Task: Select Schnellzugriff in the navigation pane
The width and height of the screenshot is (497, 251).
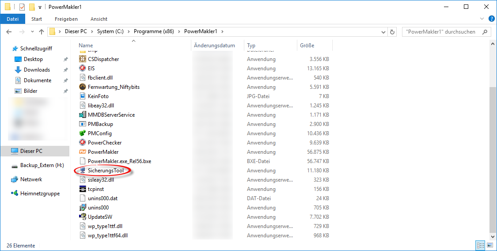Action: [36, 49]
